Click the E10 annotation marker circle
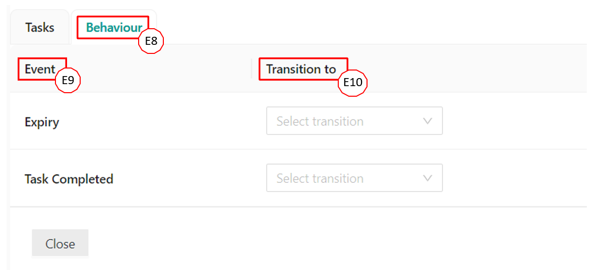The width and height of the screenshot is (609, 270). point(353,82)
